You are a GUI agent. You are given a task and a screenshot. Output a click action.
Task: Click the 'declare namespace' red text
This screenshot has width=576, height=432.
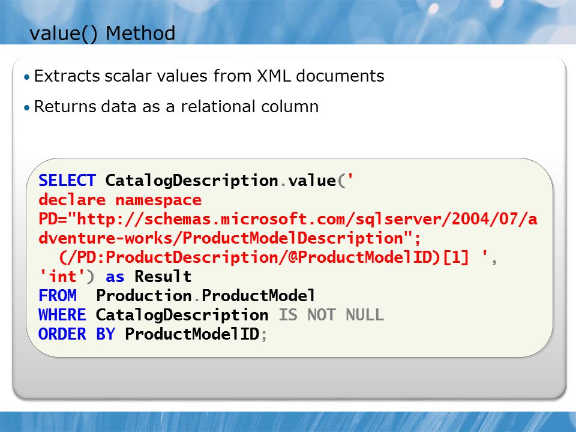[x=120, y=200]
